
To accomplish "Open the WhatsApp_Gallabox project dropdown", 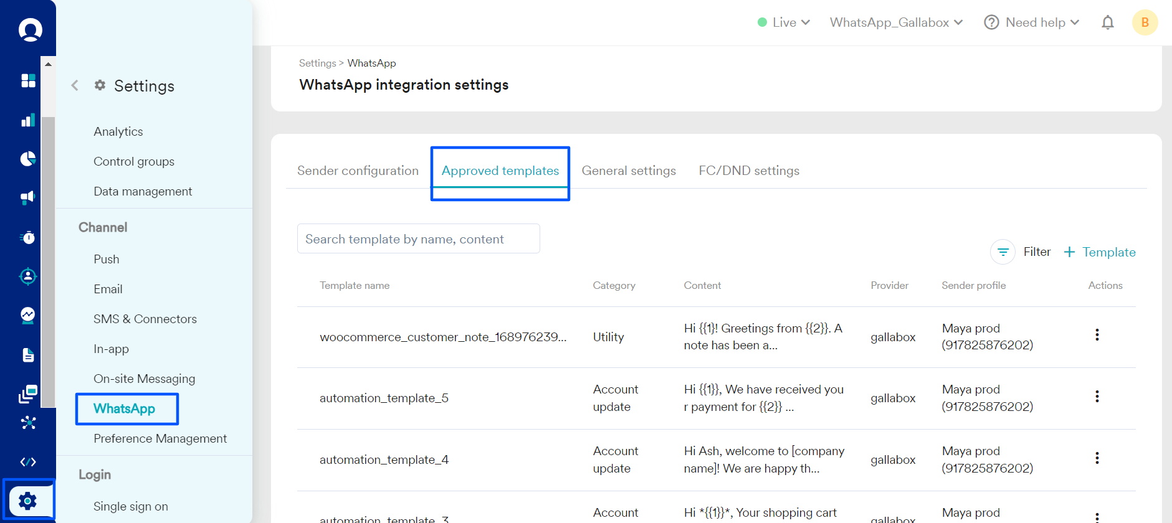I will click(896, 22).
